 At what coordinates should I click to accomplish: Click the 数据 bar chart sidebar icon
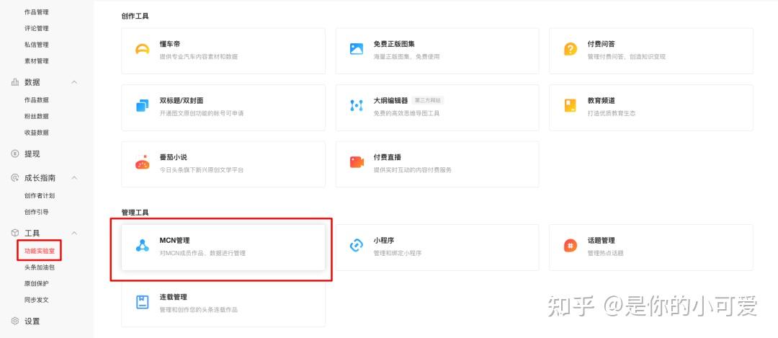[15, 82]
